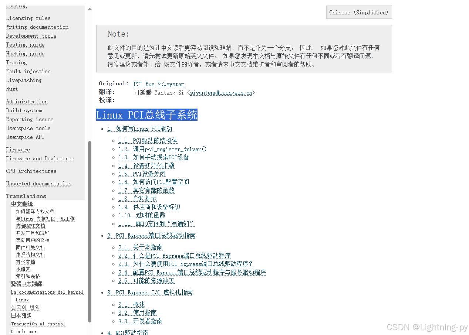Open 索引和表格 tree entry
This screenshot has height=335, width=469.
click(28, 276)
